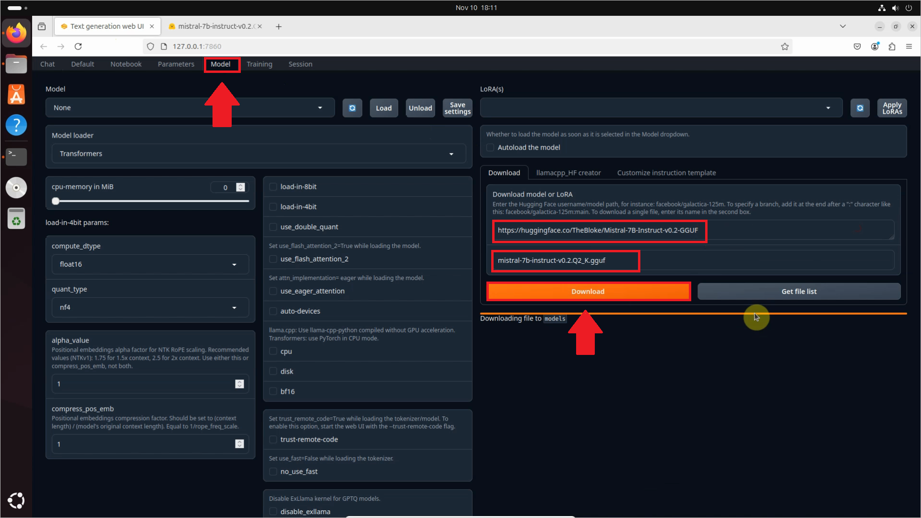Image resolution: width=921 pixels, height=518 pixels.
Task: Enable bf16 checkbox
Action: tap(273, 392)
